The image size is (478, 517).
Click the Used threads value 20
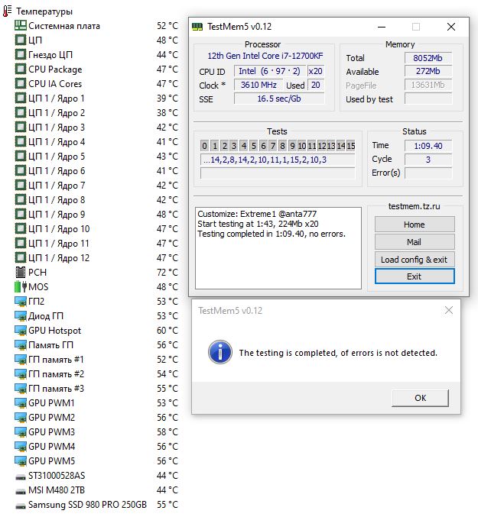coord(316,85)
